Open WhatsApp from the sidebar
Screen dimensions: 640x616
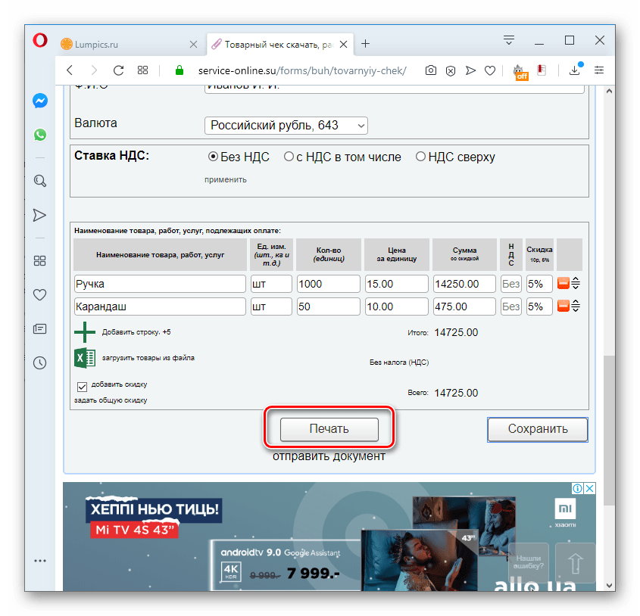pos(39,135)
